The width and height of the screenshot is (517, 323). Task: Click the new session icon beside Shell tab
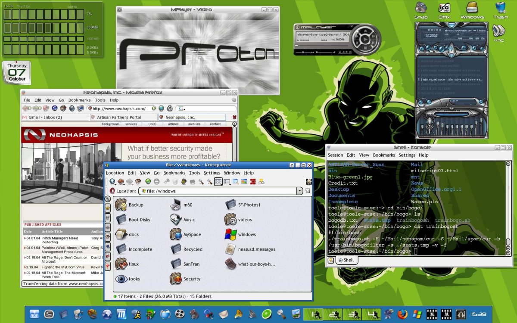click(x=330, y=260)
